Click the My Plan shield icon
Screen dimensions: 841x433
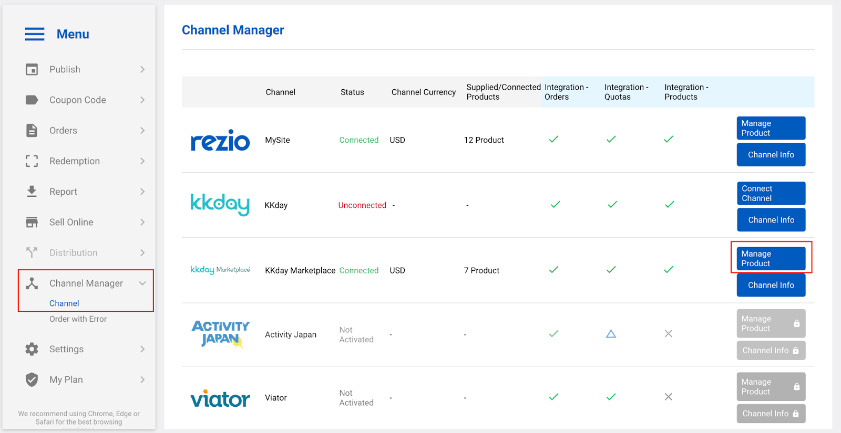(x=32, y=379)
